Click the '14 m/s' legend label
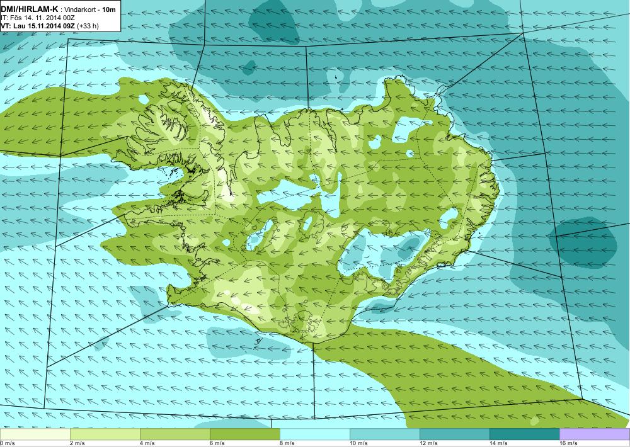 click(498, 443)
